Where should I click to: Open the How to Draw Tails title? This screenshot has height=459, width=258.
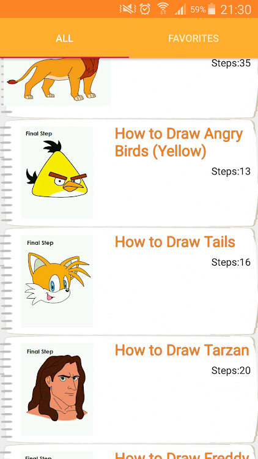pos(175,242)
